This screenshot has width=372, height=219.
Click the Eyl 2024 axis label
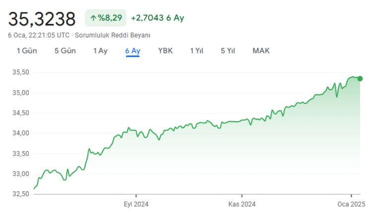(x=136, y=204)
